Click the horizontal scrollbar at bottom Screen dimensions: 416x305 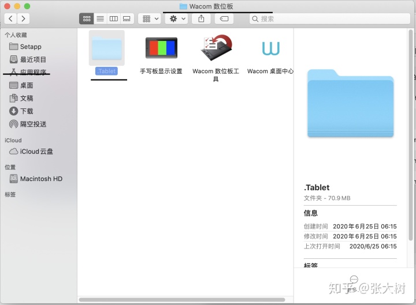tap(182, 300)
